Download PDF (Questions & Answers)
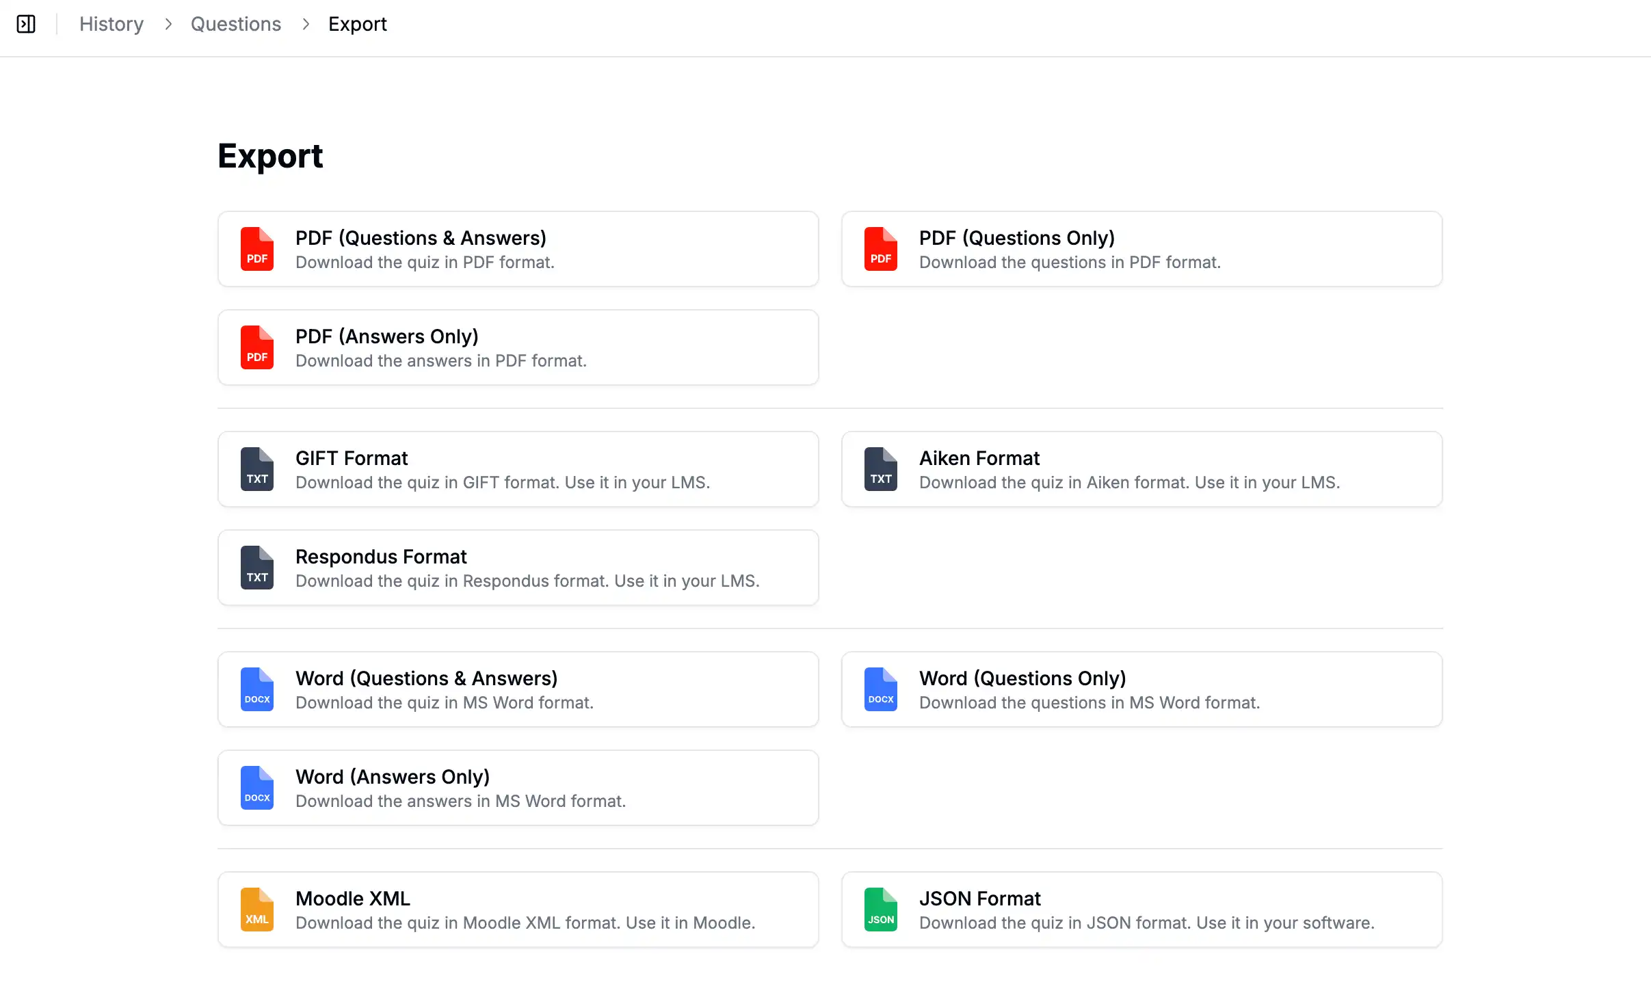This screenshot has width=1651, height=1008. click(518, 249)
